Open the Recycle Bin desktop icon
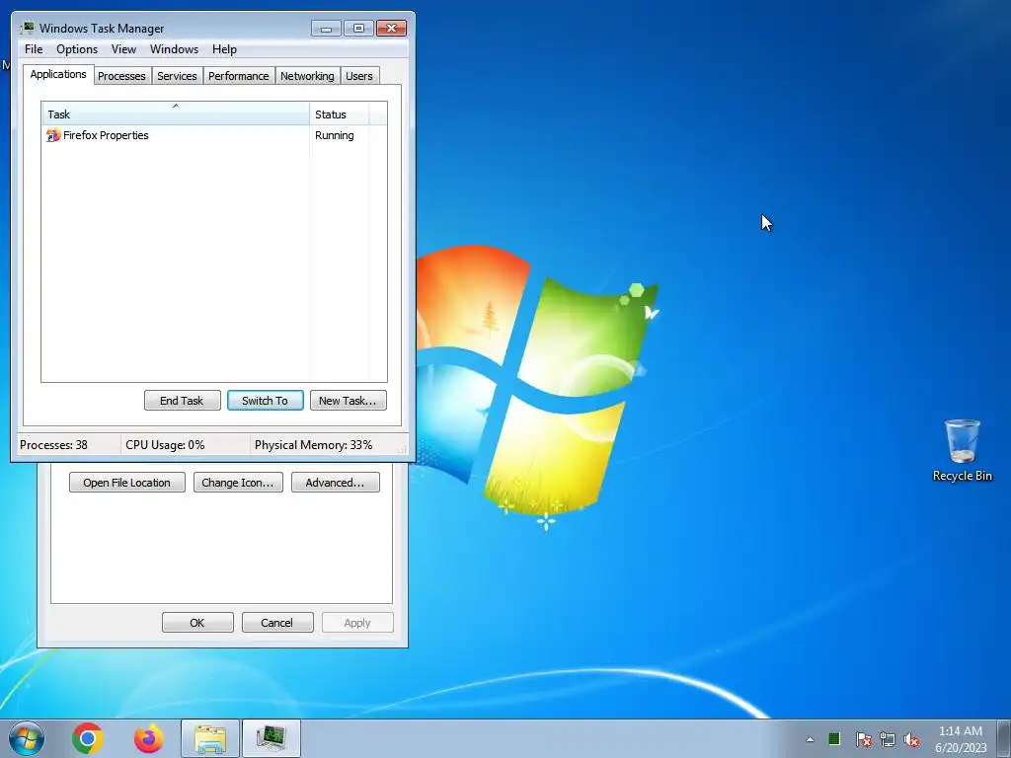1011x758 pixels. tap(962, 450)
